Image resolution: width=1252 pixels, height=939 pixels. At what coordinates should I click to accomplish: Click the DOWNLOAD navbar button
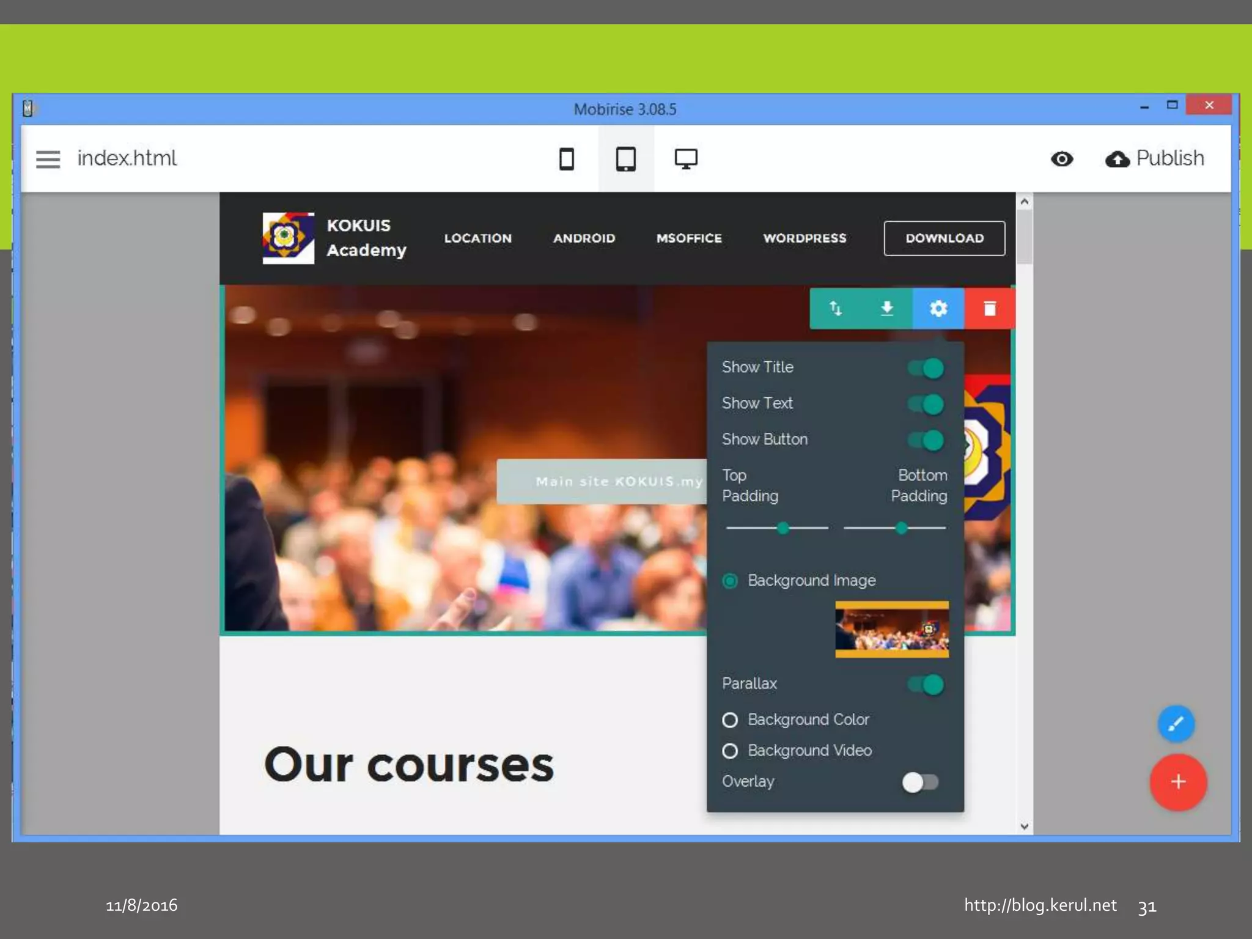click(x=944, y=238)
